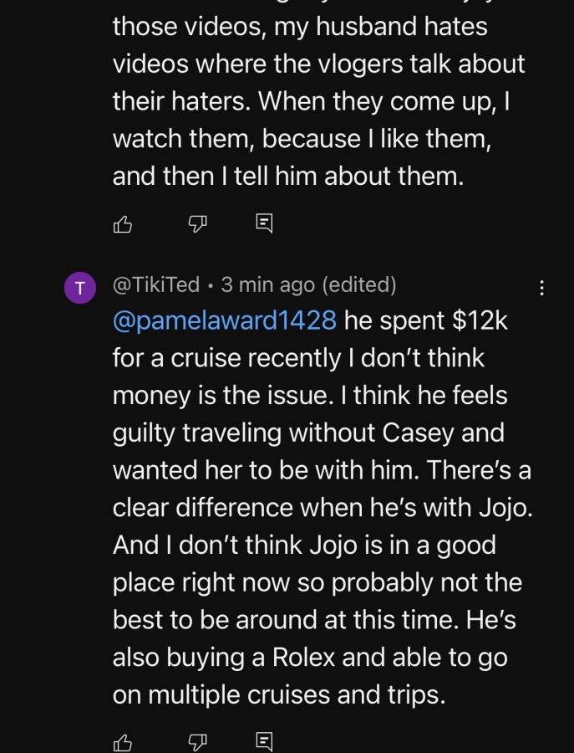574x753 pixels.
Task: Dislike the comment about vlogers and haters
Action: [x=197, y=223]
